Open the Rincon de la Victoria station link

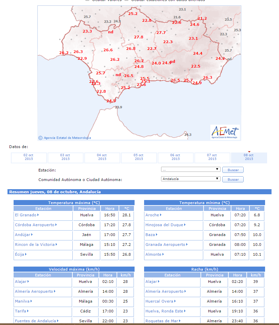35,245
